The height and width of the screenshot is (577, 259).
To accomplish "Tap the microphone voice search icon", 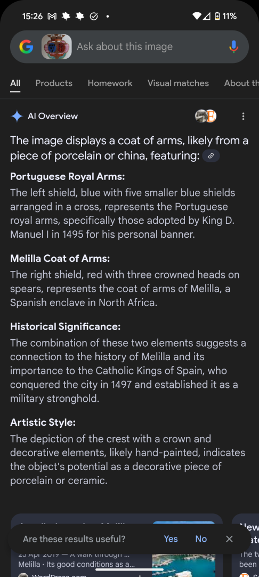I will [x=234, y=46].
